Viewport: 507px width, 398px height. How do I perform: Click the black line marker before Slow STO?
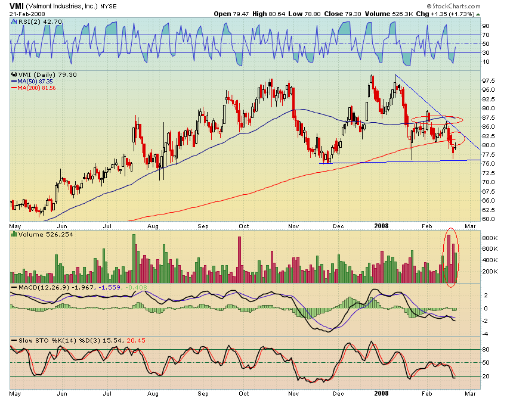point(14,340)
